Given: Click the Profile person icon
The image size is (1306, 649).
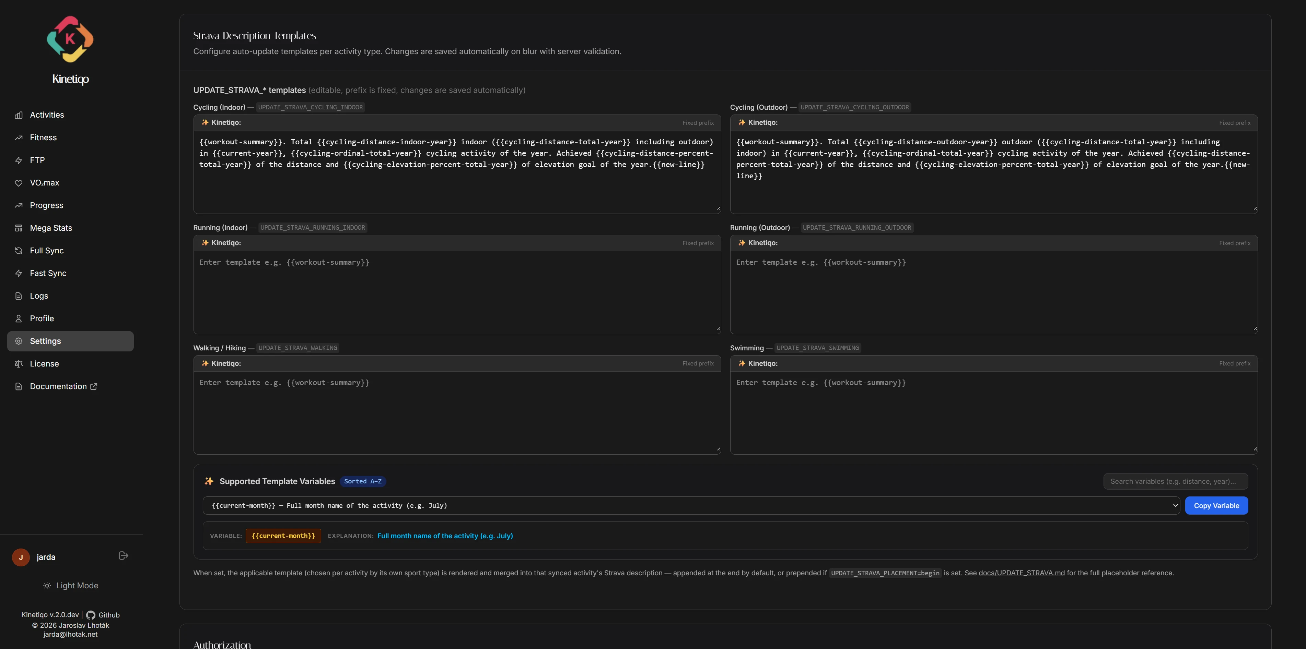Looking at the screenshot, I should coord(19,319).
